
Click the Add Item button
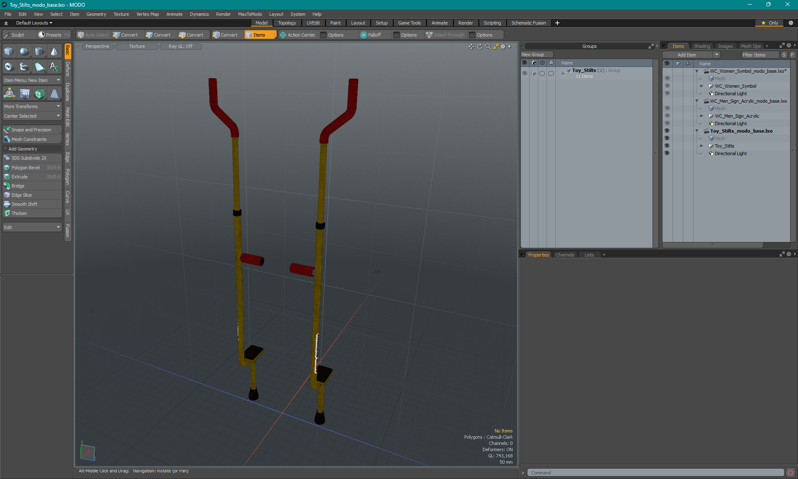(687, 55)
